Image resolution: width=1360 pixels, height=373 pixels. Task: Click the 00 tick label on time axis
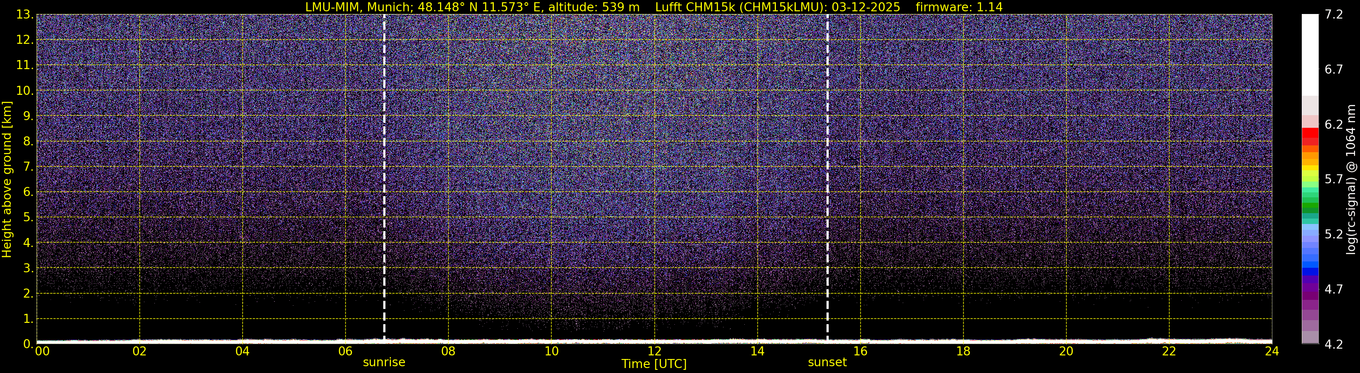(x=42, y=352)
